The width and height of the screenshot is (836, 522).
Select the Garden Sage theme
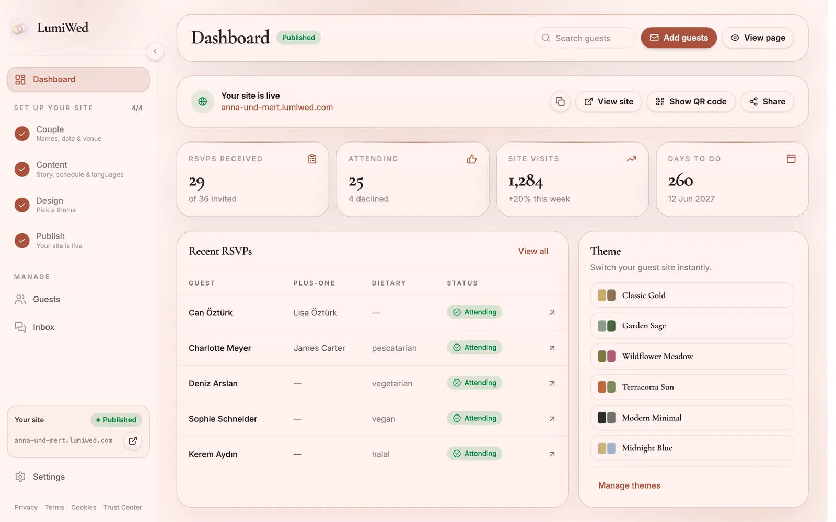692,326
